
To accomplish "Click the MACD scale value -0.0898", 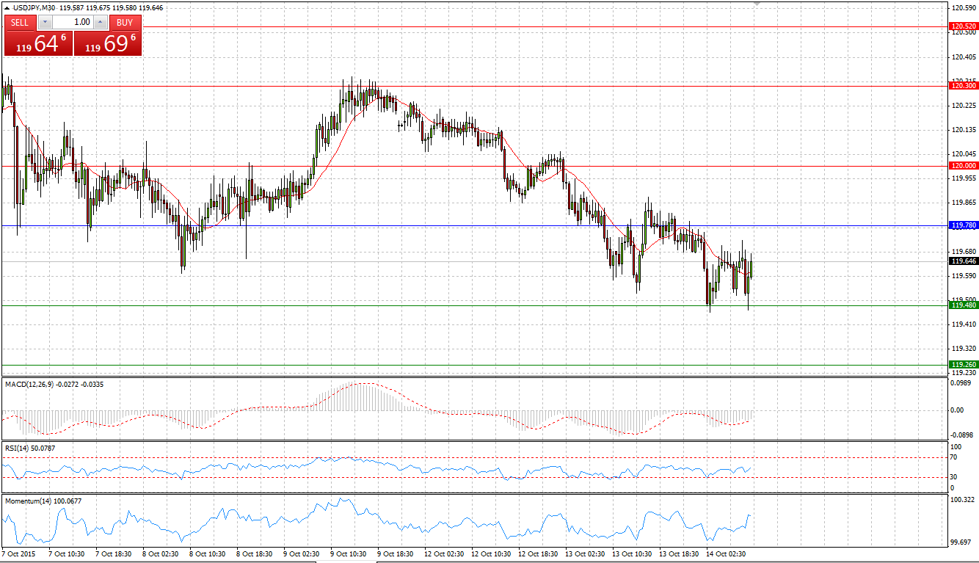I will click(961, 435).
